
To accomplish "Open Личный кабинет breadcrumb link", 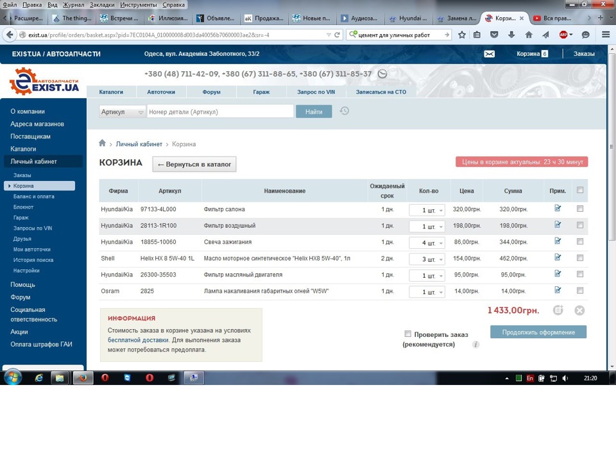I will tap(139, 144).
